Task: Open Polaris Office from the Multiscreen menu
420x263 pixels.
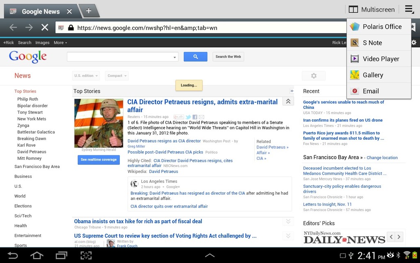Action: tap(379, 27)
